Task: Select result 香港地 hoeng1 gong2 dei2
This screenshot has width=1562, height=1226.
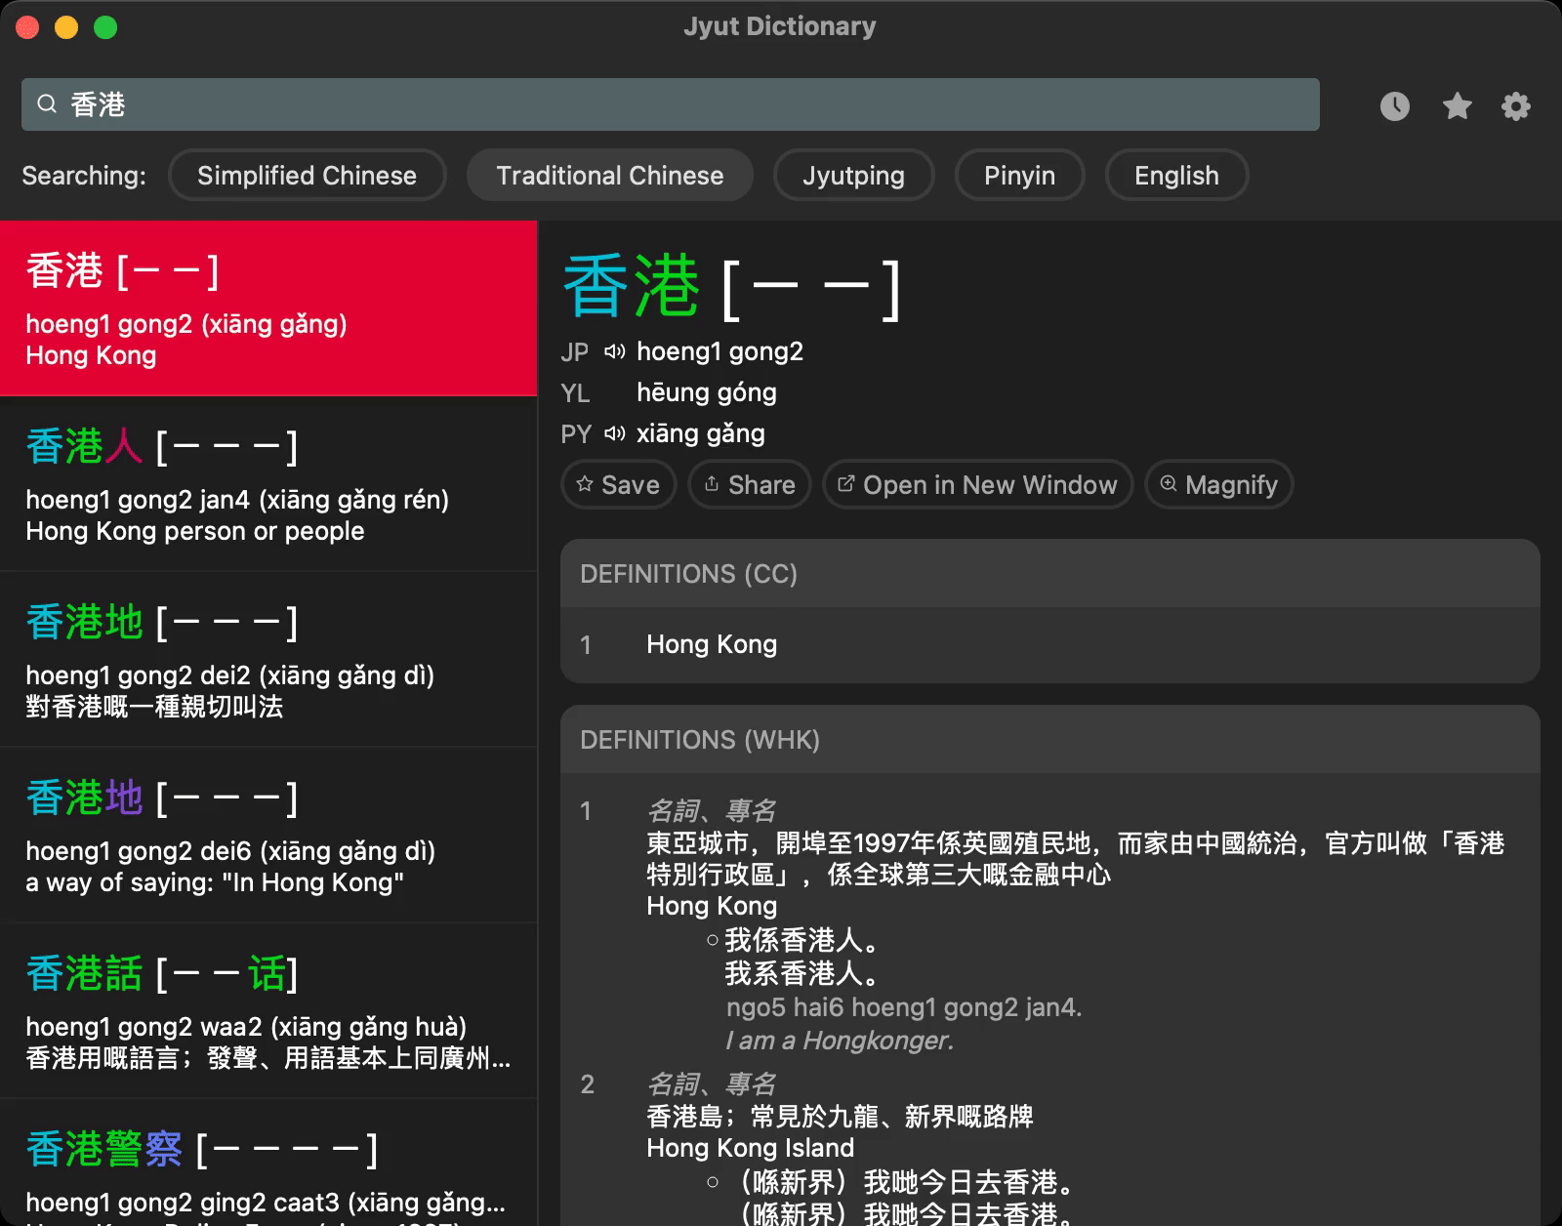Action: (x=268, y=660)
